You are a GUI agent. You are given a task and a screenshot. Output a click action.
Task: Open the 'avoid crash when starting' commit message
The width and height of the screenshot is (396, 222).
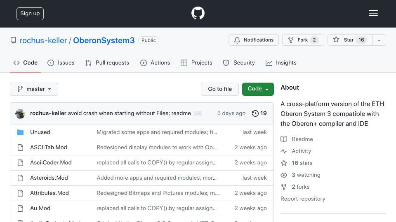[x=129, y=113]
